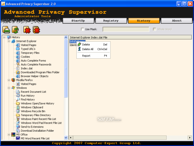
Task: Click the delete selected item toolbar icon
Action: point(27,30)
